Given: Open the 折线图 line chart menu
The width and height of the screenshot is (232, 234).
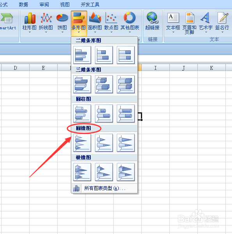Looking at the screenshot, I should pos(46,22).
